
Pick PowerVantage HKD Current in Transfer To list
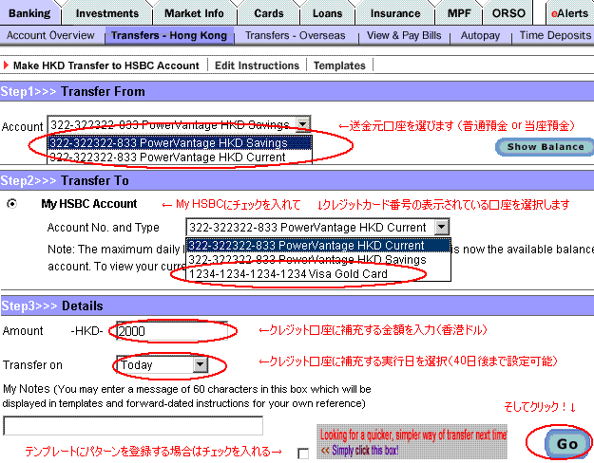pyautogui.click(x=318, y=246)
